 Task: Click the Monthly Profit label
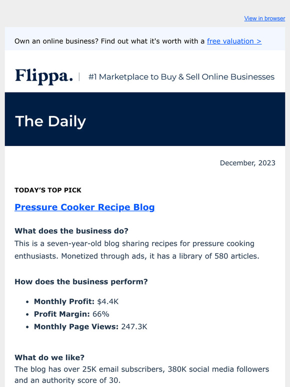(x=64, y=301)
